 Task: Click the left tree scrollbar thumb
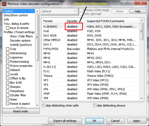coord(37,37)
